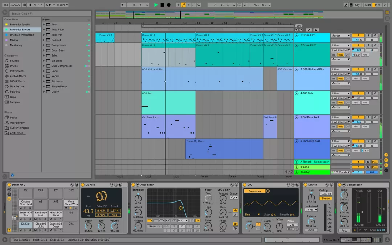Click the Quantize button in Auto Filter
The width and height of the screenshot is (392, 245).
click(155, 226)
